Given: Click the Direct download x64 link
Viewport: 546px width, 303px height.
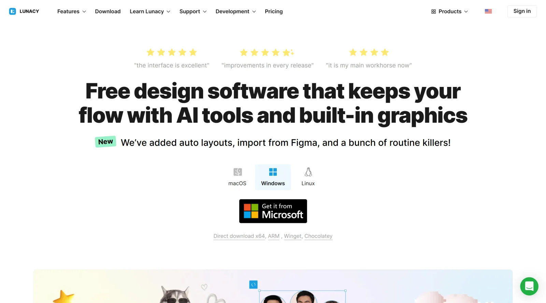Looking at the screenshot, I should (x=239, y=236).
